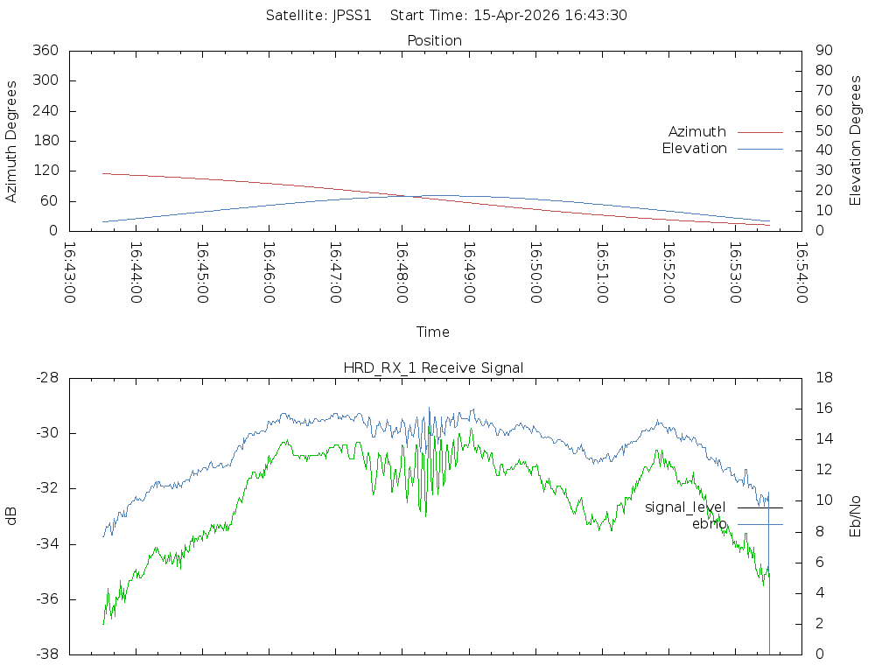The image size is (896, 672).
Task: Click the Time axis title
Action: coord(432,332)
